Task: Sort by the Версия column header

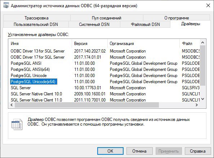Action: pos(90,44)
